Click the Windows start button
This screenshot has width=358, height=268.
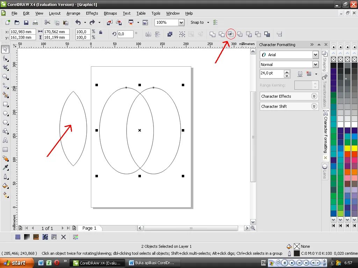coord(16,263)
